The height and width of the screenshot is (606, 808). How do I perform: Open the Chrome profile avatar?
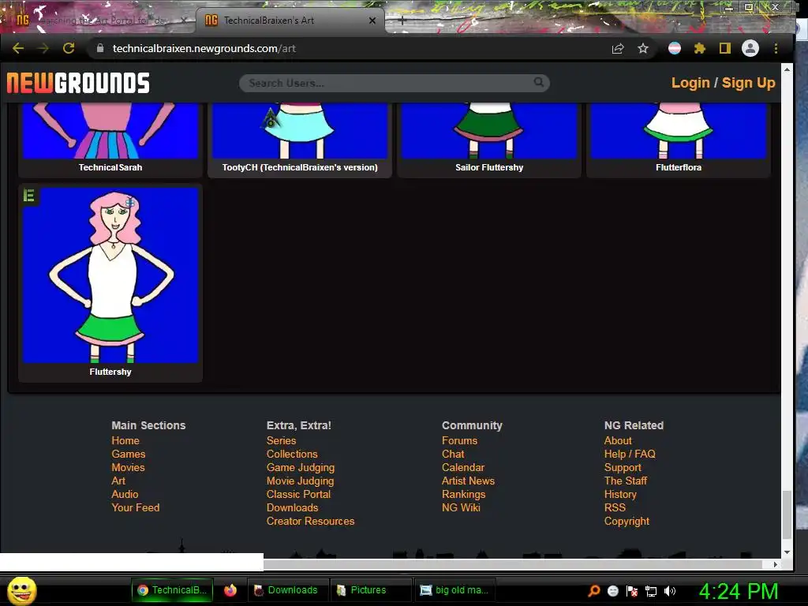click(x=750, y=48)
